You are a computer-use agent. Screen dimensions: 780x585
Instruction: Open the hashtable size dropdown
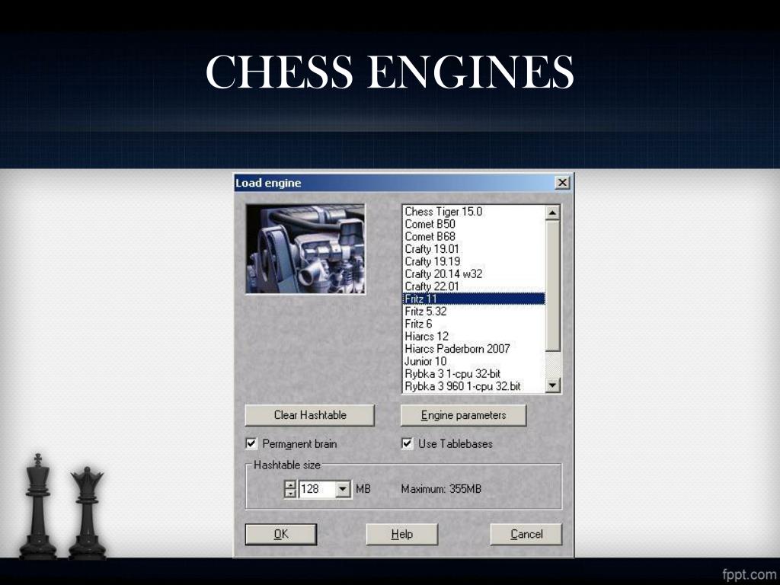343,489
